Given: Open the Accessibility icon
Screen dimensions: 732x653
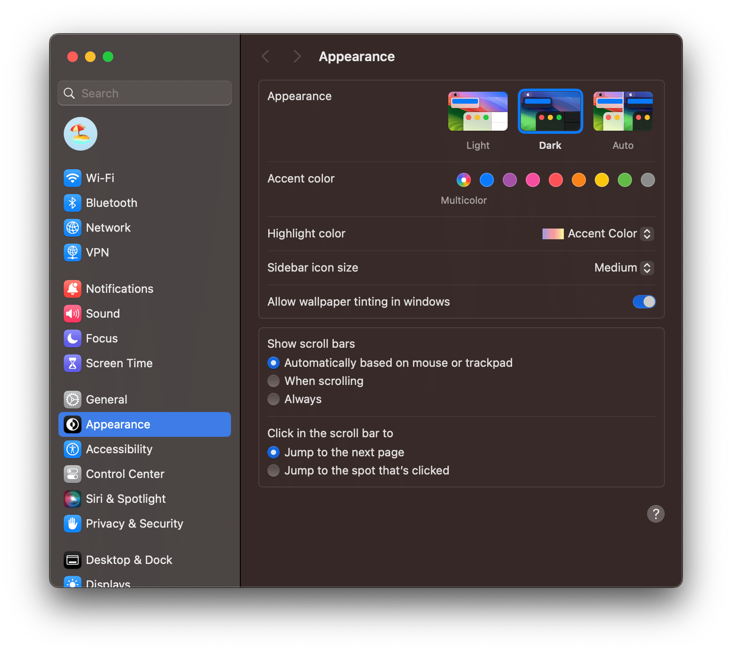Looking at the screenshot, I should pos(73,449).
